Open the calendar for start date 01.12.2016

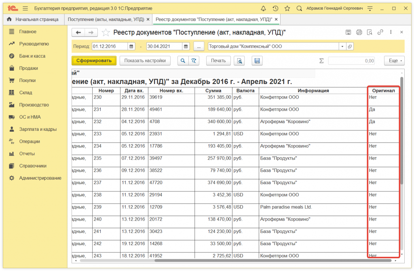pos(131,46)
